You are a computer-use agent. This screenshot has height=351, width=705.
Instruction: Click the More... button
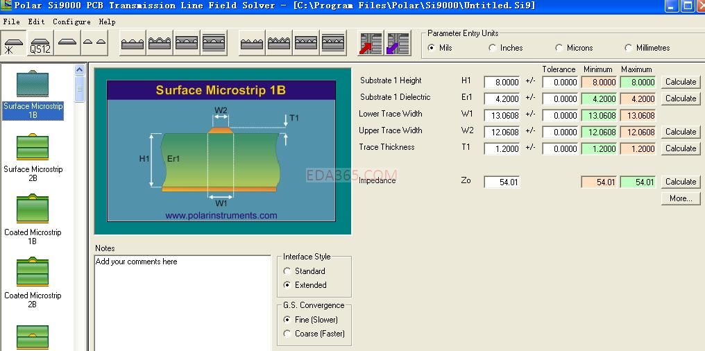[x=681, y=198]
